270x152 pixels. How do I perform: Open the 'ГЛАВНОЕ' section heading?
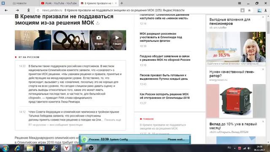pyautogui.click(x=148, y=119)
